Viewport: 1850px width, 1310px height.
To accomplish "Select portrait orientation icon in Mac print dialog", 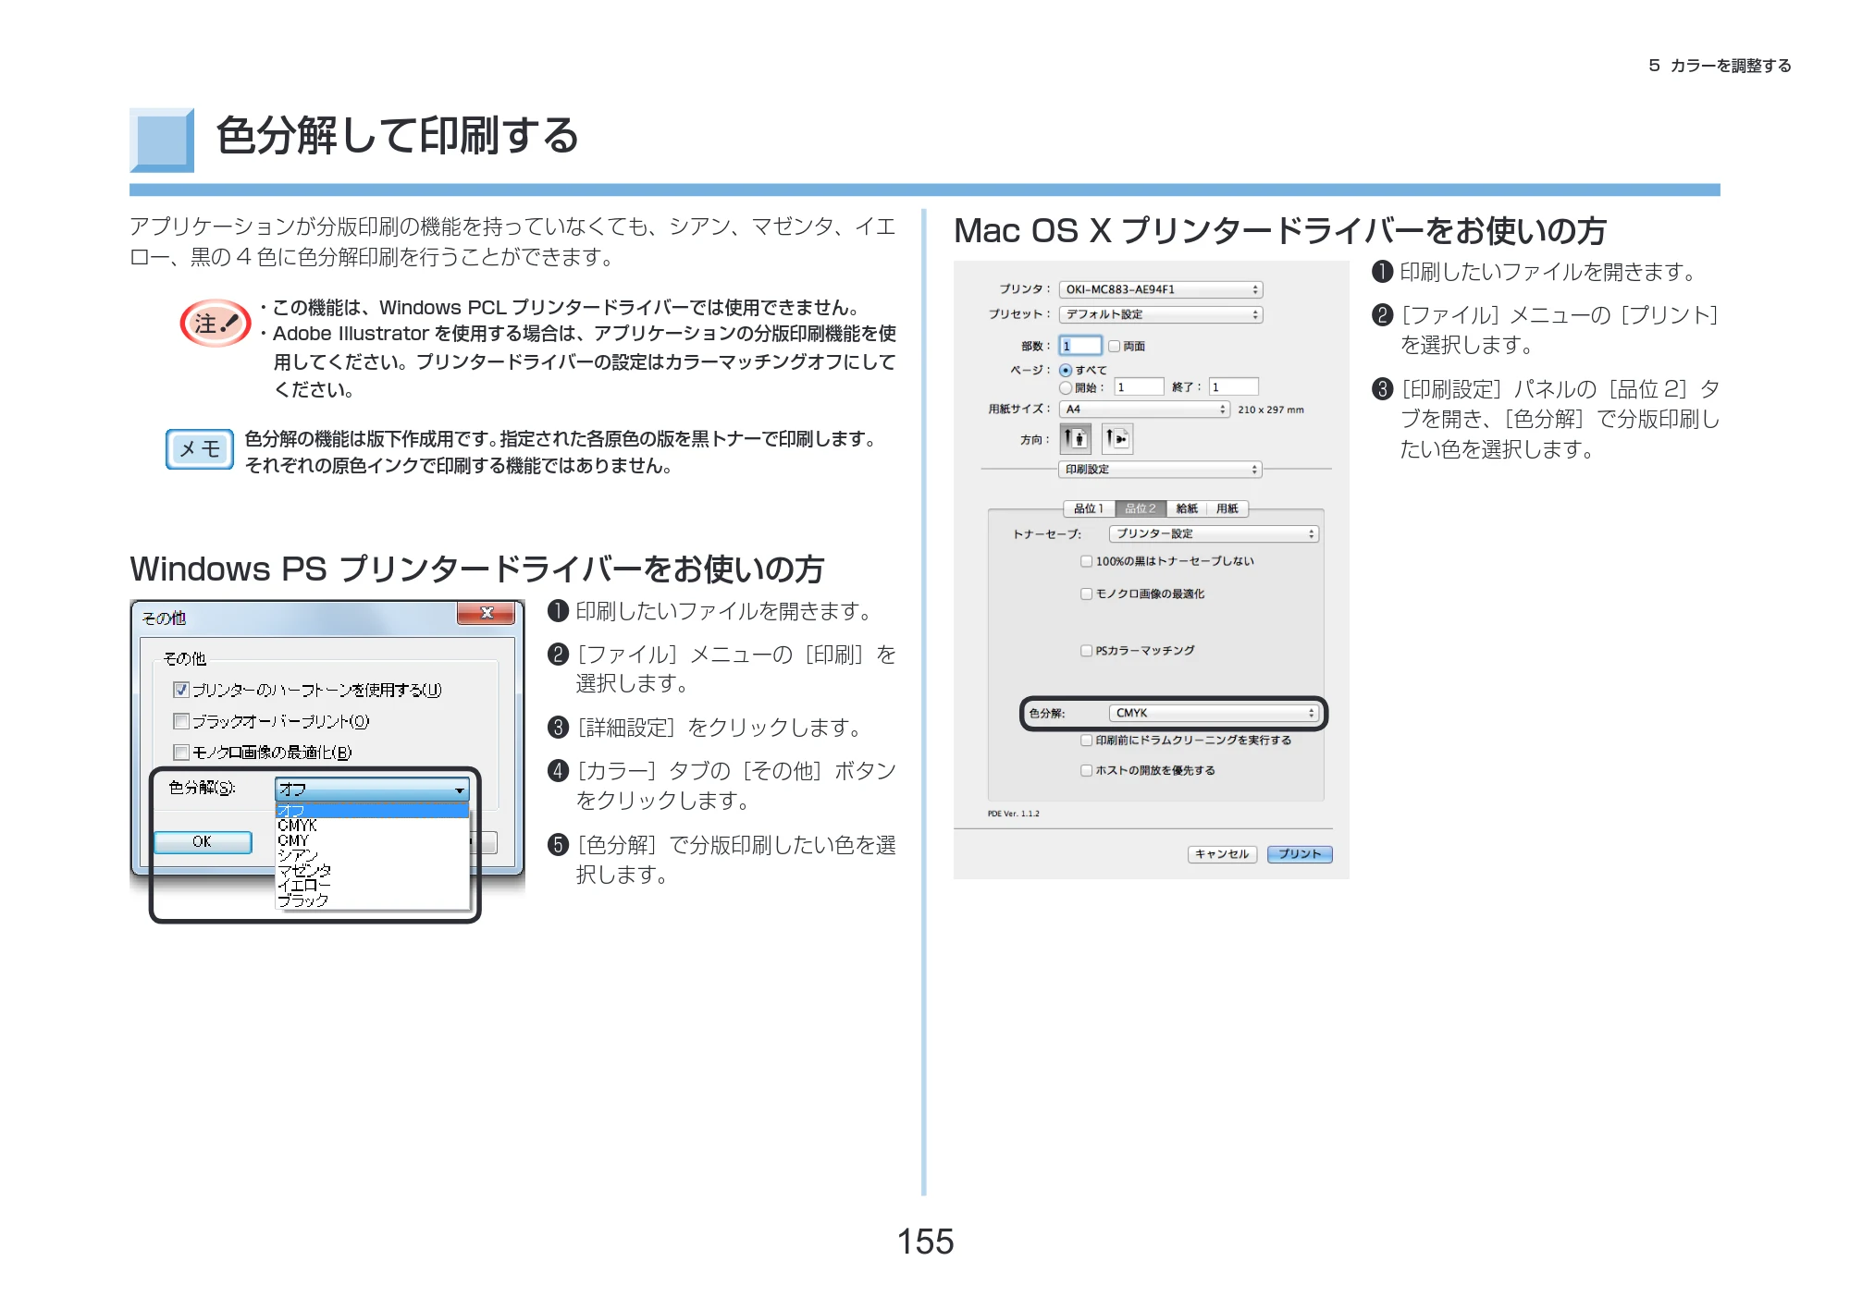I will (x=1075, y=439).
